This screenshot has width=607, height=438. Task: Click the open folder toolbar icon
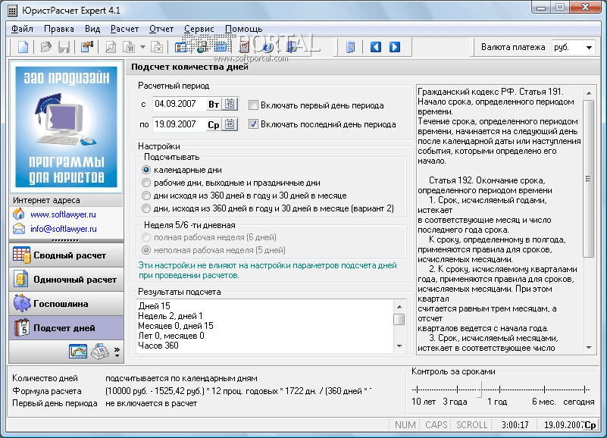pos(46,47)
